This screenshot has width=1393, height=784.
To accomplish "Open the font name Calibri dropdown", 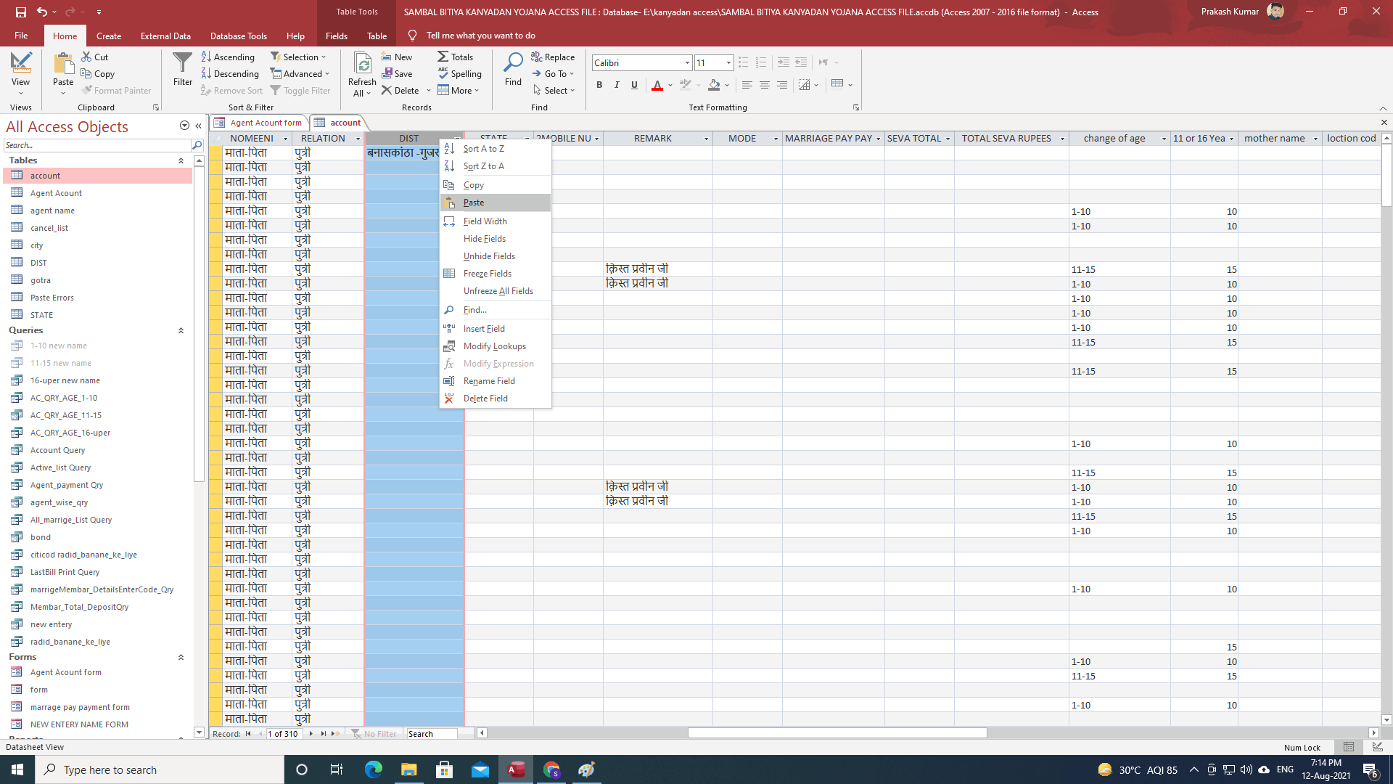I will point(687,62).
